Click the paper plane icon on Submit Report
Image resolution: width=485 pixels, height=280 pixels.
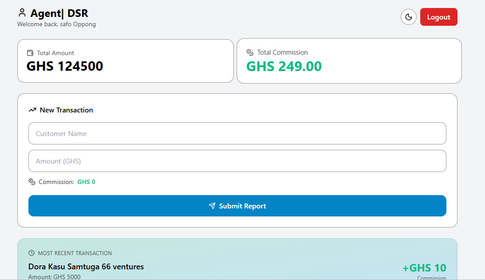coord(212,206)
